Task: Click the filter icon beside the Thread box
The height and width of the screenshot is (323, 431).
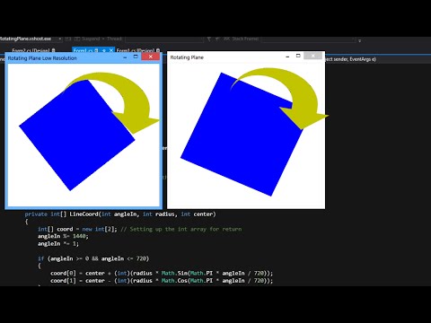Action: click(x=209, y=39)
